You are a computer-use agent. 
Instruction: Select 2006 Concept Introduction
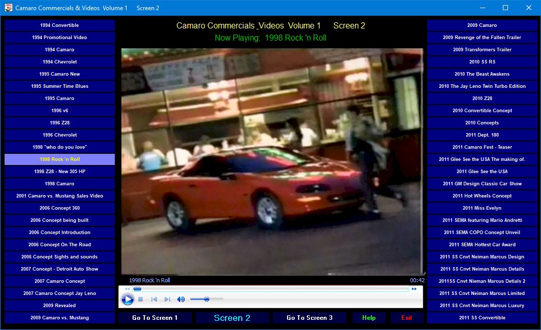60,232
